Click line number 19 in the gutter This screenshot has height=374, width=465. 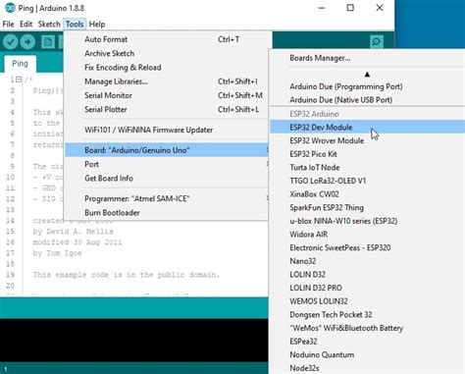pyautogui.click(x=10, y=275)
